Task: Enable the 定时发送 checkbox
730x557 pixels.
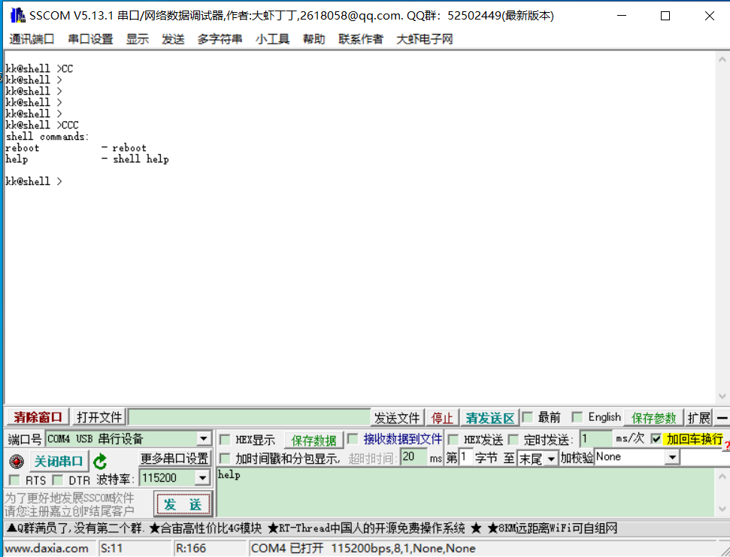Action: click(513, 439)
